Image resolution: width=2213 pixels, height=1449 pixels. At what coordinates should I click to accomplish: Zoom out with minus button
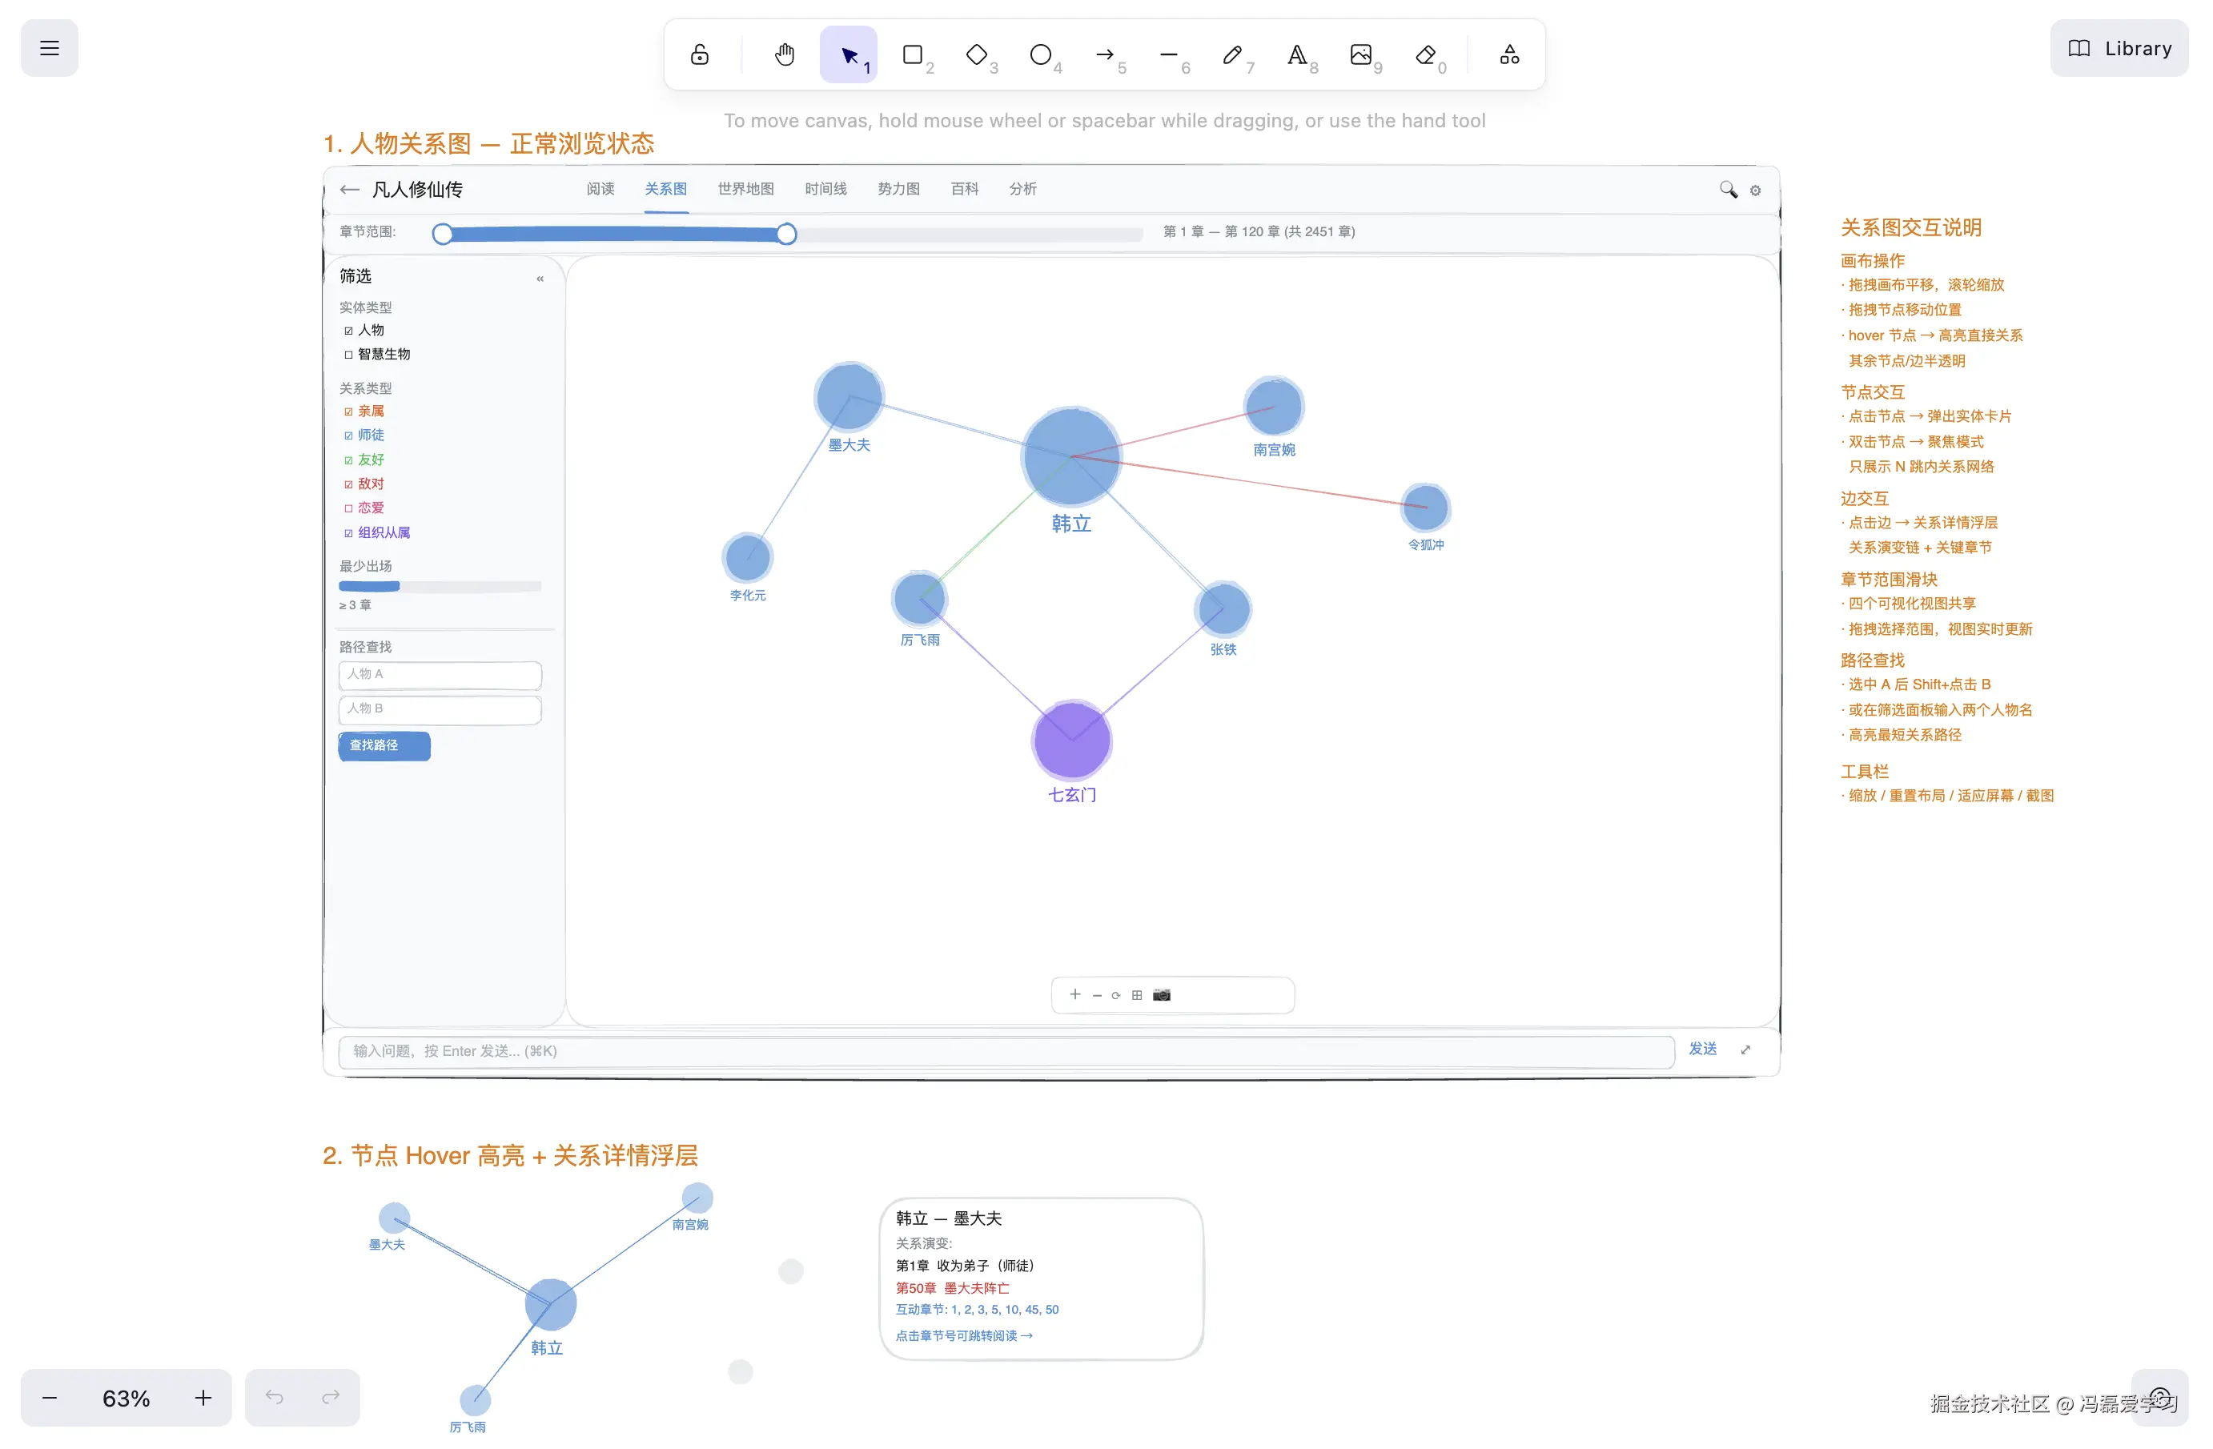[50, 1398]
